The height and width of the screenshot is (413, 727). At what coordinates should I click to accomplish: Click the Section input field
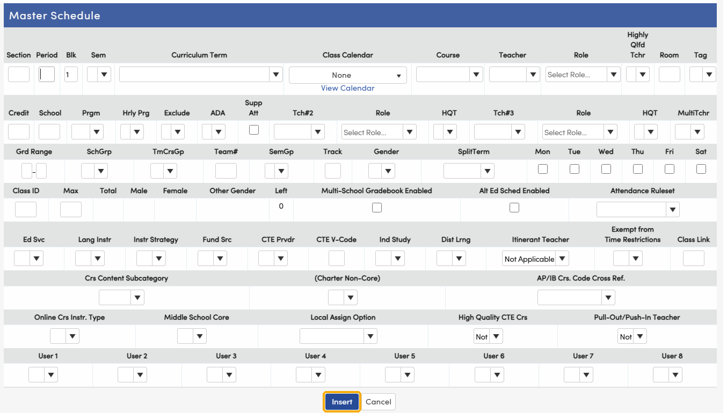(19, 75)
